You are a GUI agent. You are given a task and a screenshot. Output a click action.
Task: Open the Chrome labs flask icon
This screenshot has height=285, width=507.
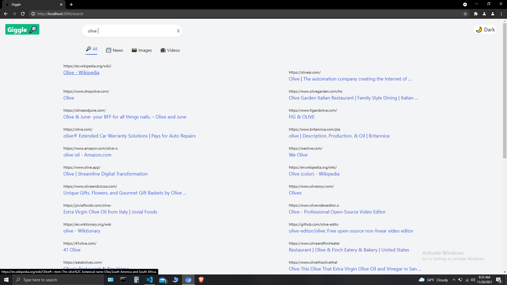coord(484,14)
